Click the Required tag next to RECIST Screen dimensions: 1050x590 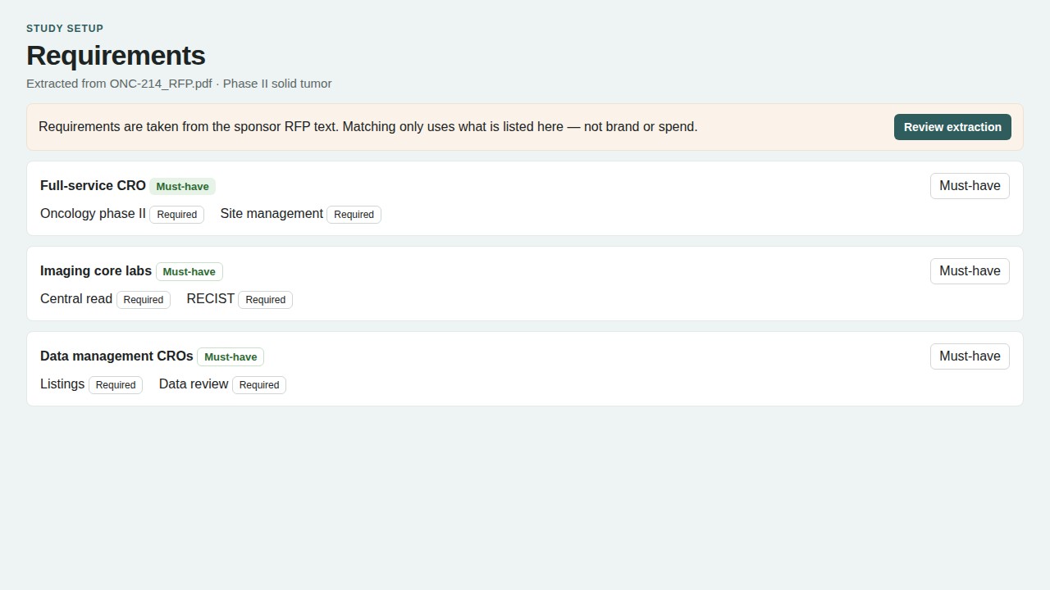[x=266, y=300]
